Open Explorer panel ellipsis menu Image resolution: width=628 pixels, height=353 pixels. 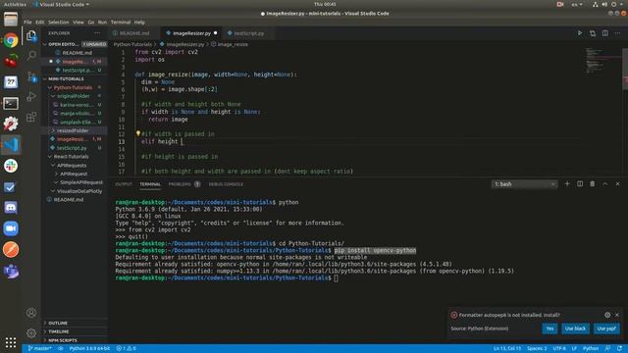pos(98,33)
